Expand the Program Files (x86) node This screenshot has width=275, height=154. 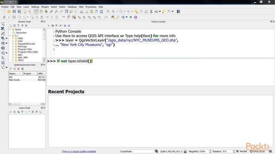[x=13, y=52]
